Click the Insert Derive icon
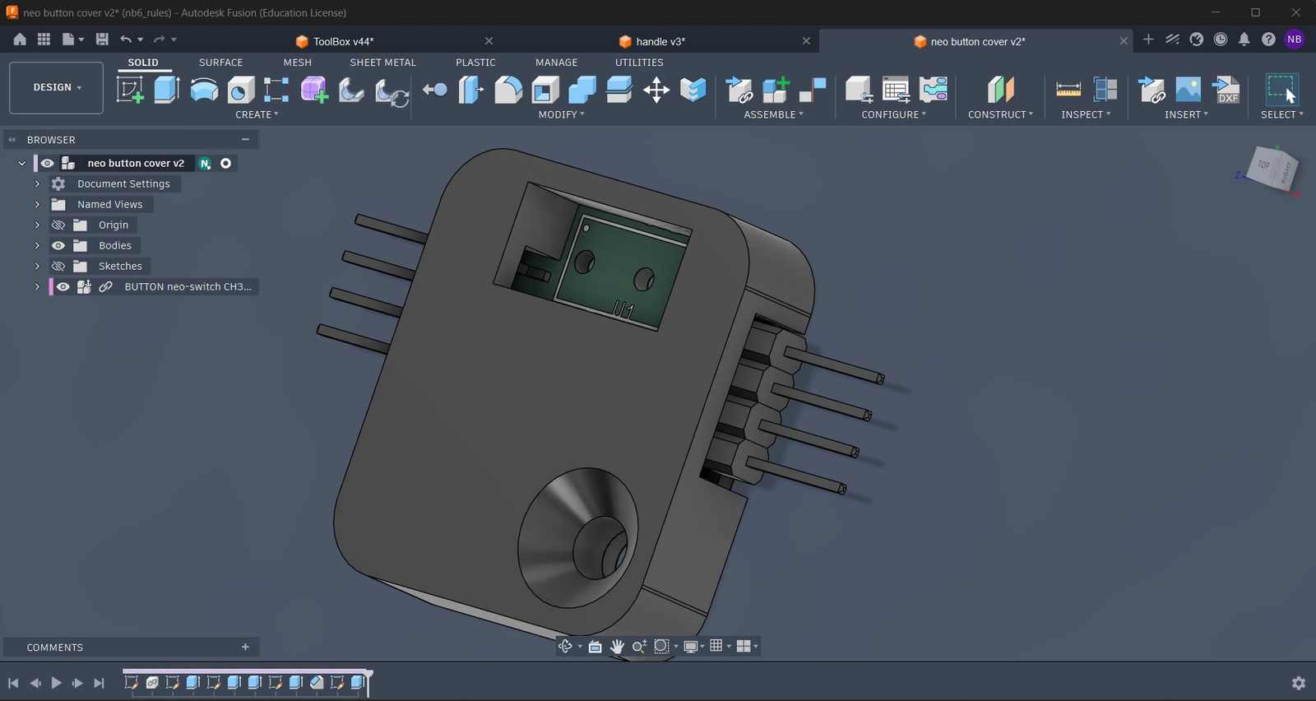Screen dimensions: 1316x701 click(1151, 90)
